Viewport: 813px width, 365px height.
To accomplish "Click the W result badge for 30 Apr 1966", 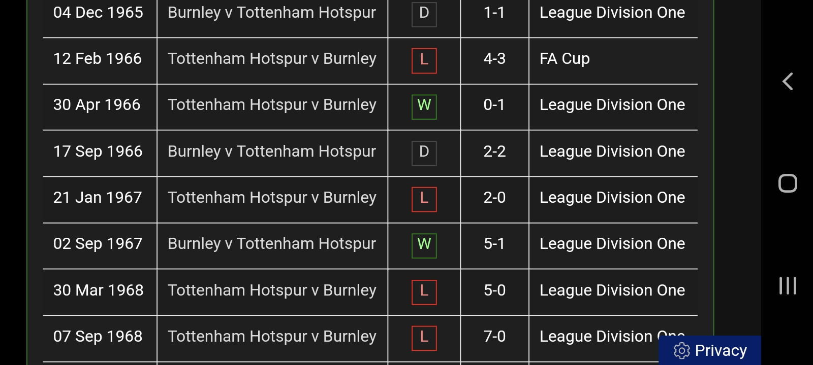I will pyautogui.click(x=424, y=106).
